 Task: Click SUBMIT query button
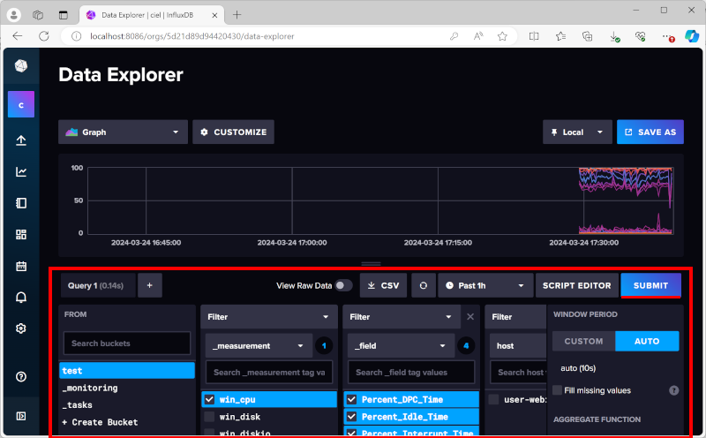tap(650, 285)
